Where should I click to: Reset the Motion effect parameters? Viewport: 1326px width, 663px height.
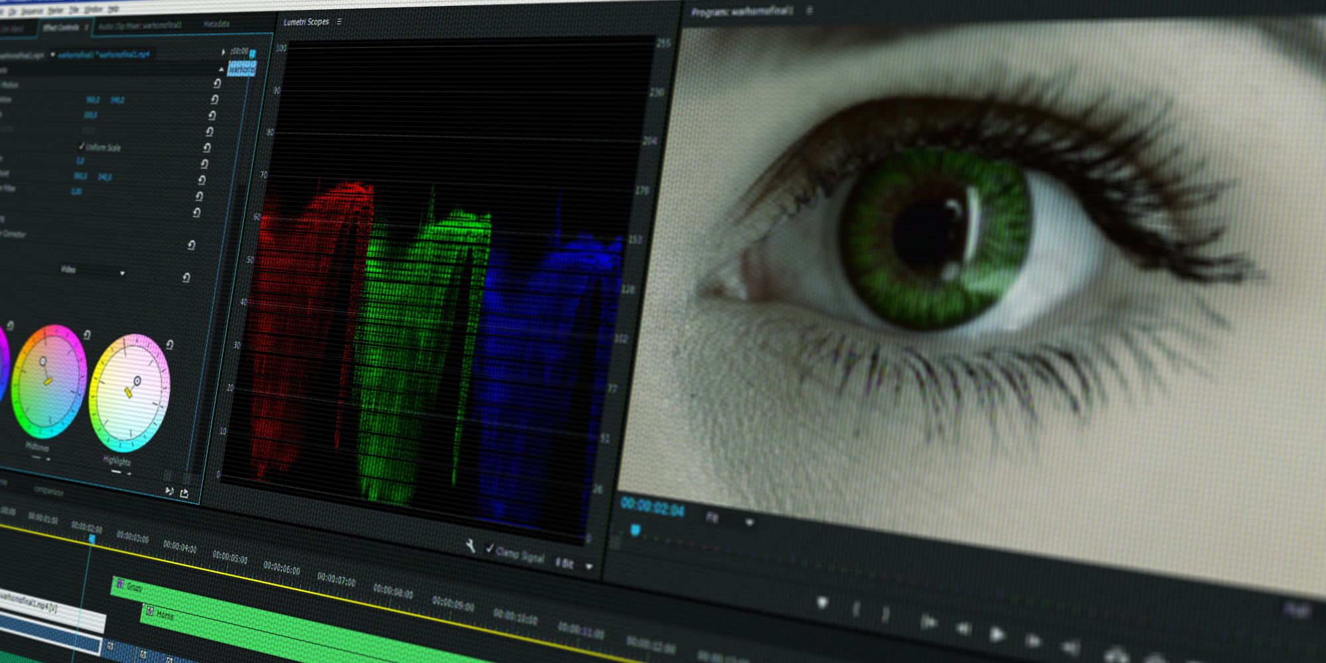tap(217, 83)
